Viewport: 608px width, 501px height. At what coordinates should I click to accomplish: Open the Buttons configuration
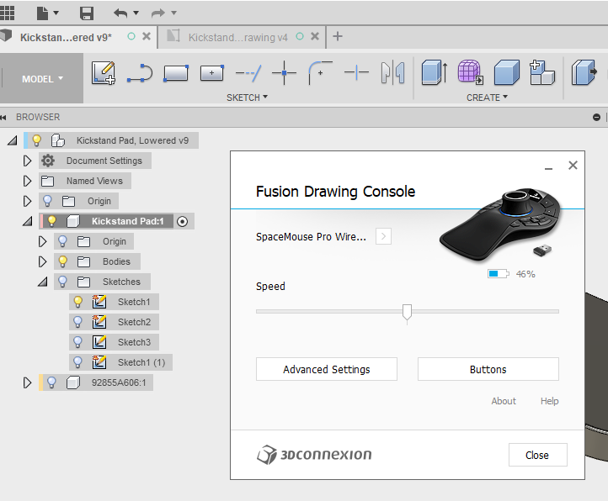pyautogui.click(x=488, y=369)
